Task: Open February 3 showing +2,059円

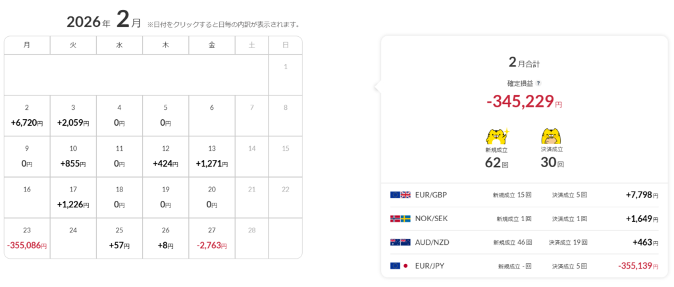Action: click(x=73, y=116)
